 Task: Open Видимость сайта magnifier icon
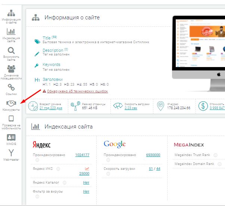tap(11, 51)
